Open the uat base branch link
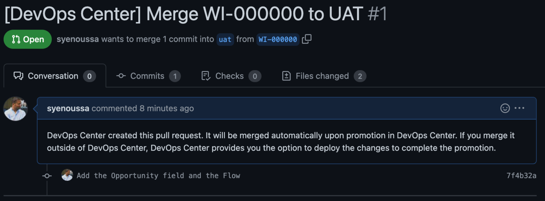 click(x=225, y=39)
